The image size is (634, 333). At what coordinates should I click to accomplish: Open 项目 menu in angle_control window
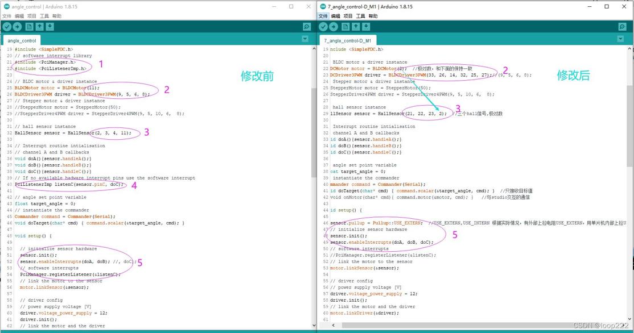click(x=32, y=16)
